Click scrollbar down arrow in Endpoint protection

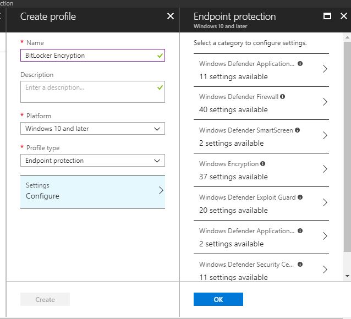point(347,276)
